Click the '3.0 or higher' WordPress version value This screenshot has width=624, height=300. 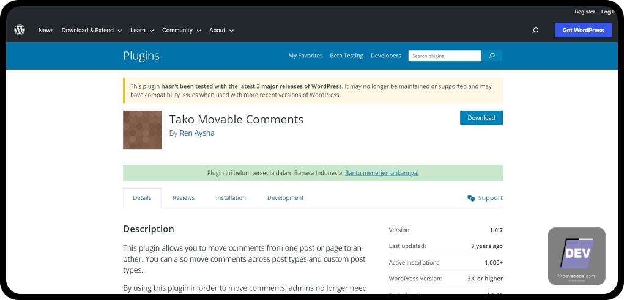[x=485, y=279]
